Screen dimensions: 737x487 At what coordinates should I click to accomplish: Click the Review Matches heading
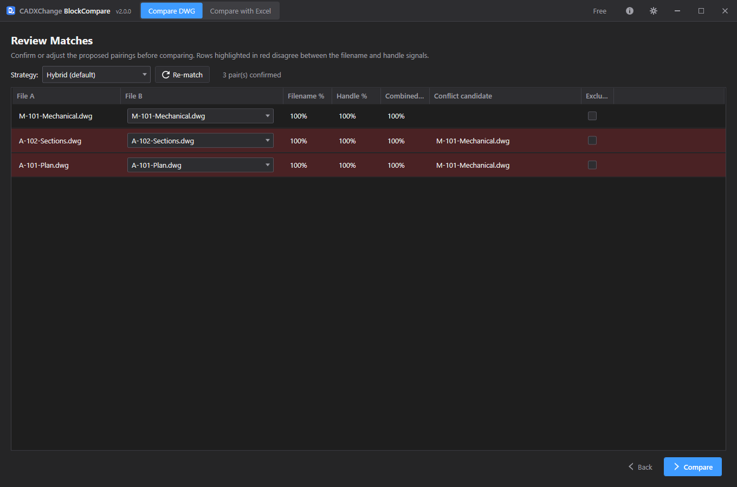pos(52,41)
